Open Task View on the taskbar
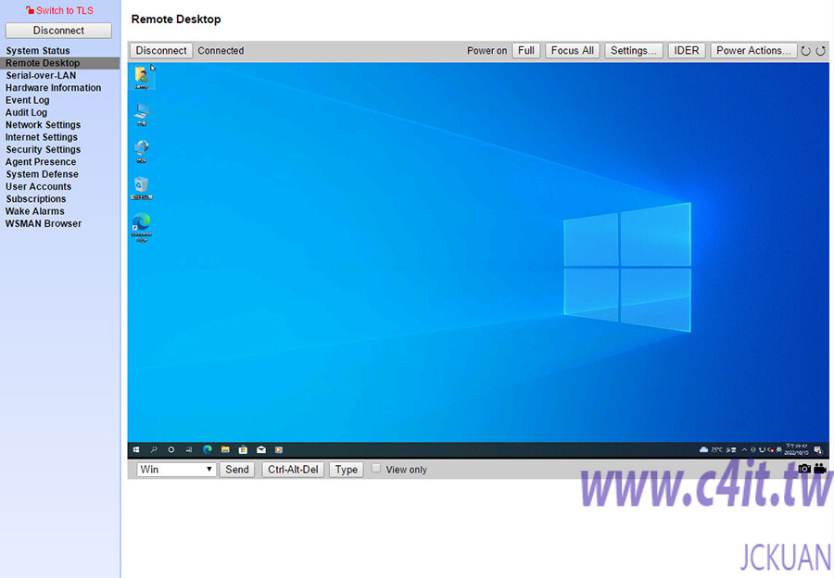This screenshot has height=578, width=834. [189, 450]
